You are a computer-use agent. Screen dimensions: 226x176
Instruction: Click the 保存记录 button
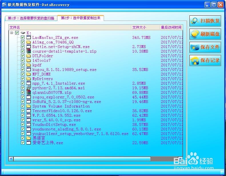[205, 60]
